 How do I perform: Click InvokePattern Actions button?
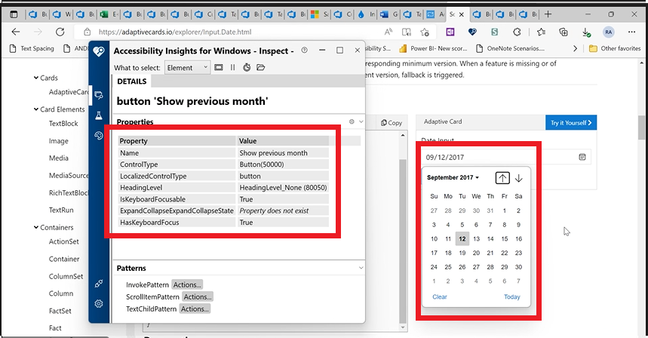click(187, 284)
